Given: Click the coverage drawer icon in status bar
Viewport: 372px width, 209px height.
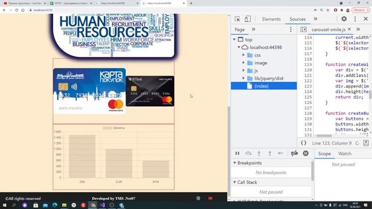Looking at the screenshot, I should tap(366, 143).
